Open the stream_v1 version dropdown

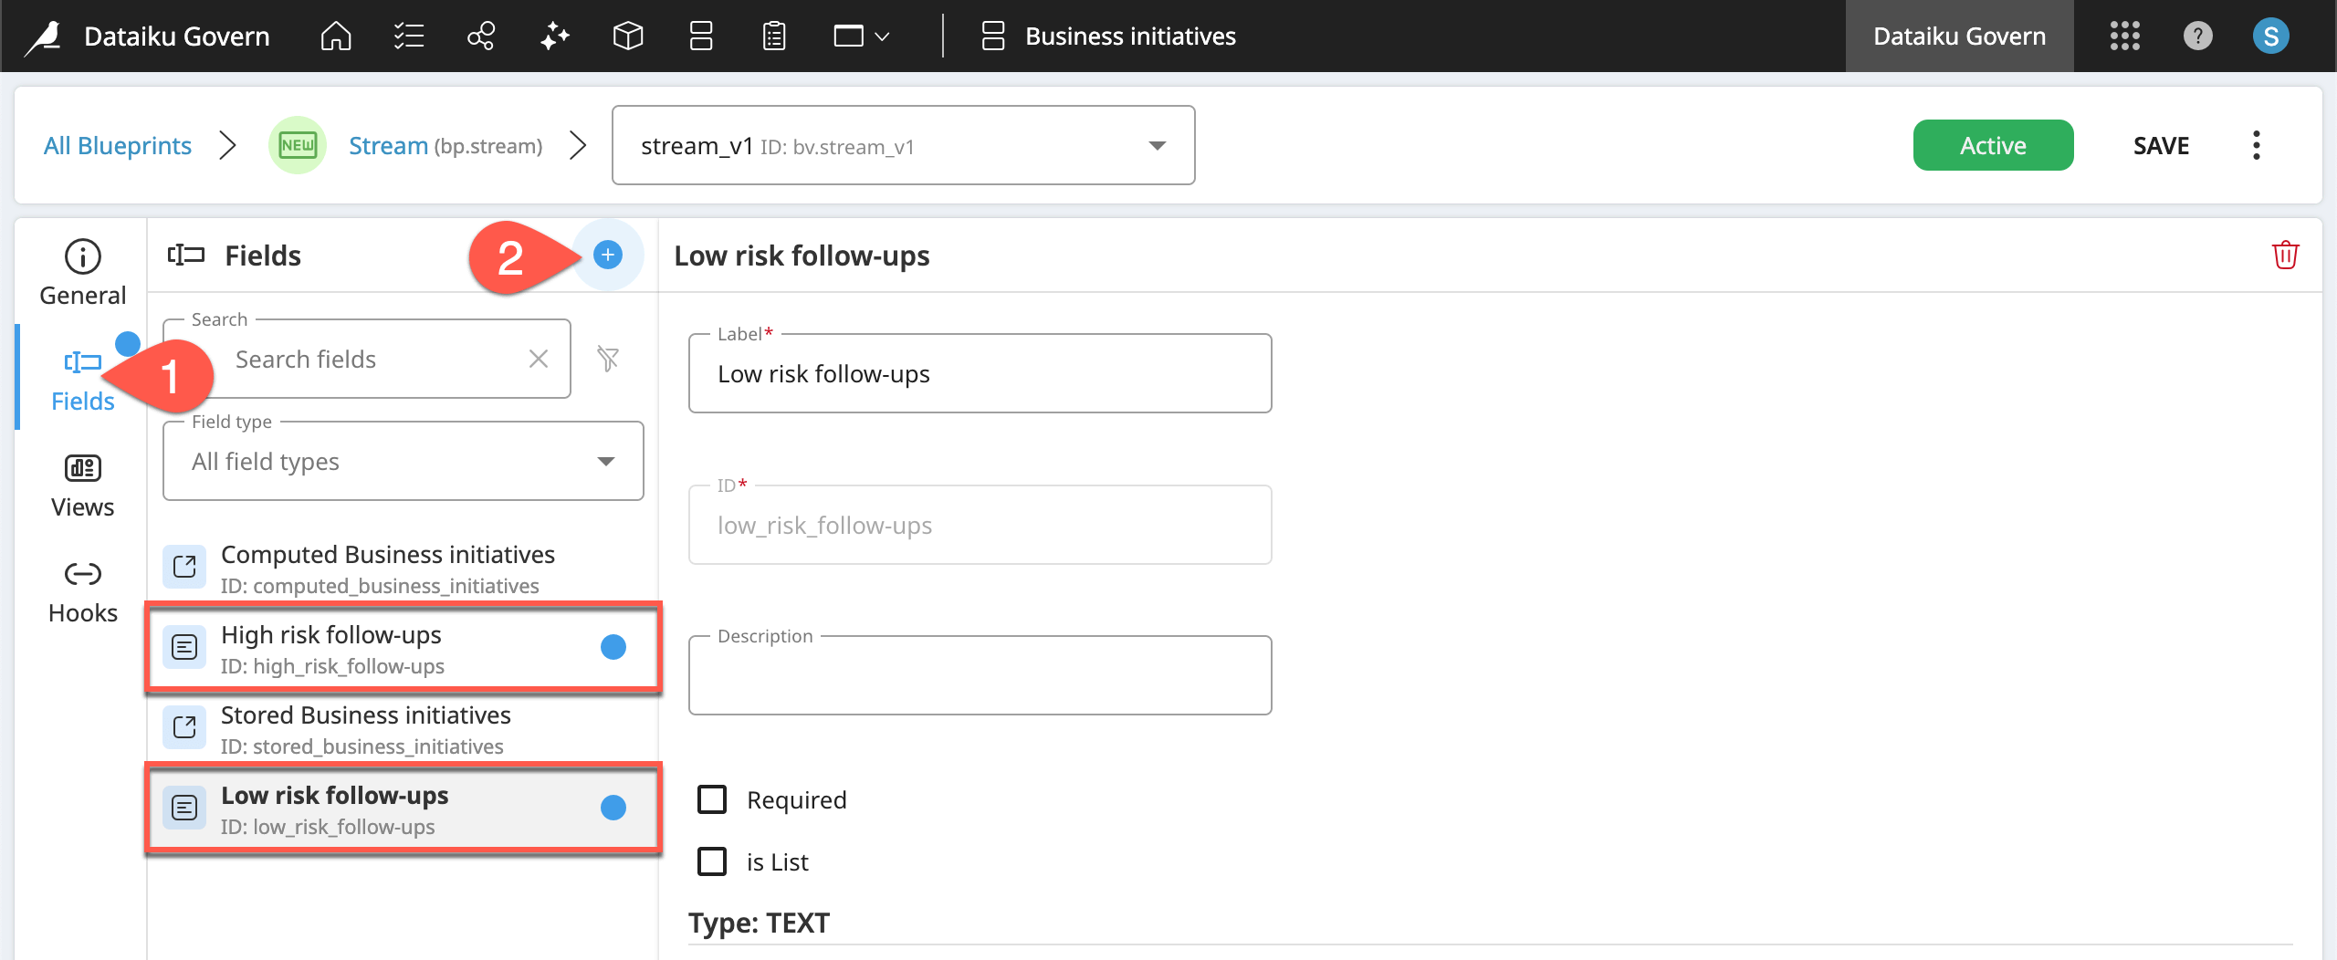pos(1157,144)
